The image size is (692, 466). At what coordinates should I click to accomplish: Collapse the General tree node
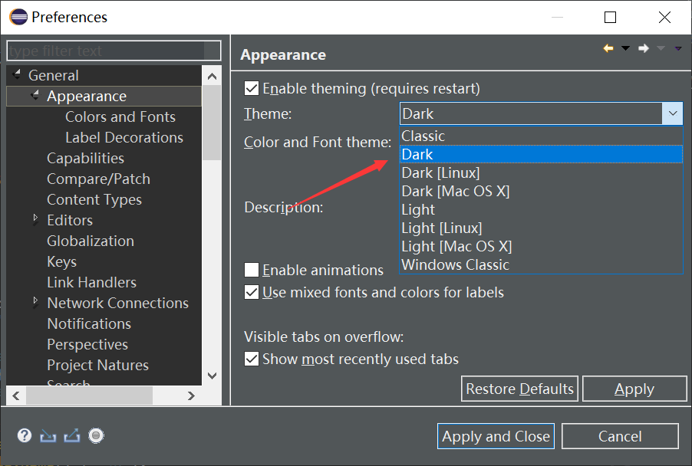click(x=17, y=74)
